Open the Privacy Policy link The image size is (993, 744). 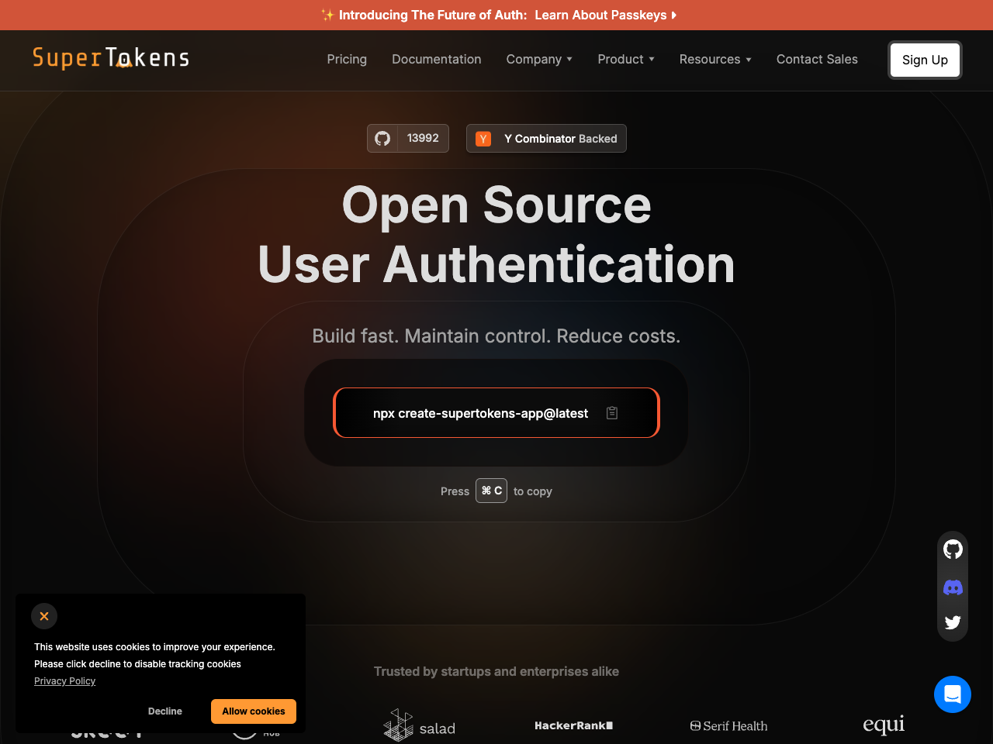64,681
